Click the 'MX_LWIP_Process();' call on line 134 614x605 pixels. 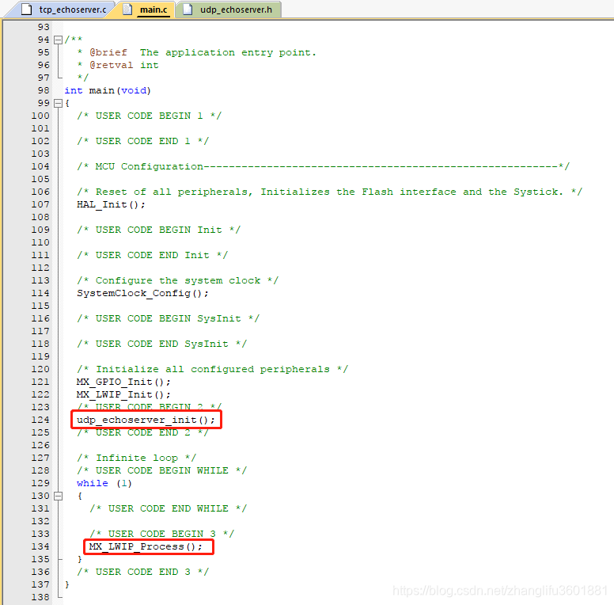(x=146, y=546)
